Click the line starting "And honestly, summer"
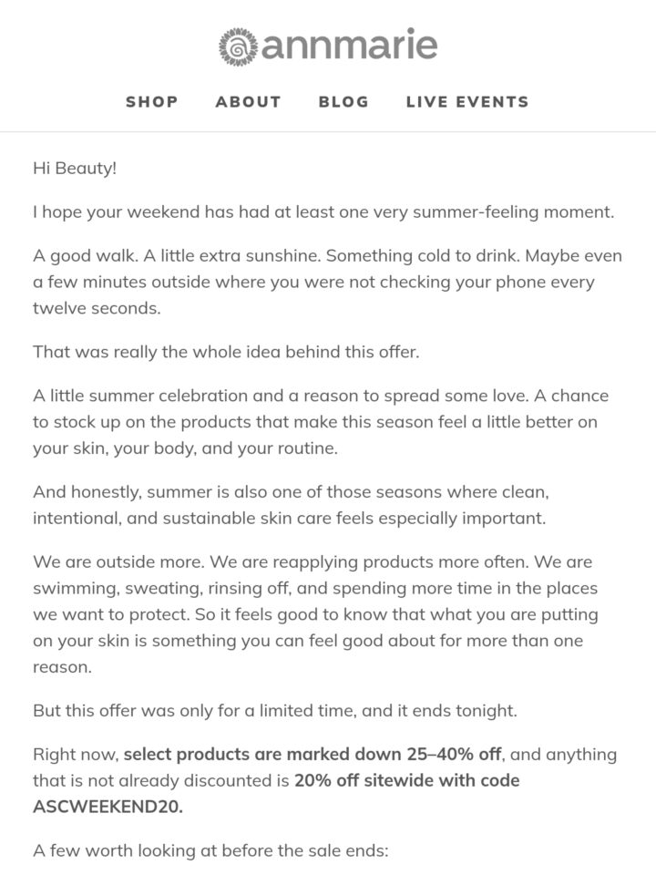This screenshot has height=875, width=656. coord(292,492)
